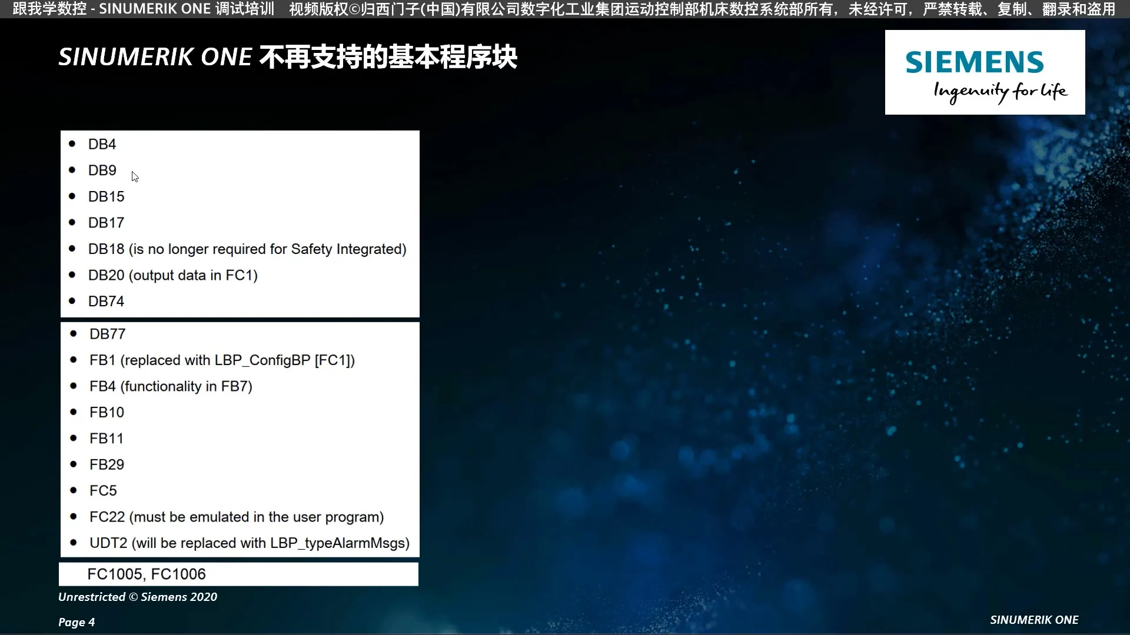Click DB20 output data in FC1 item
1130x635 pixels.
(172, 275)
